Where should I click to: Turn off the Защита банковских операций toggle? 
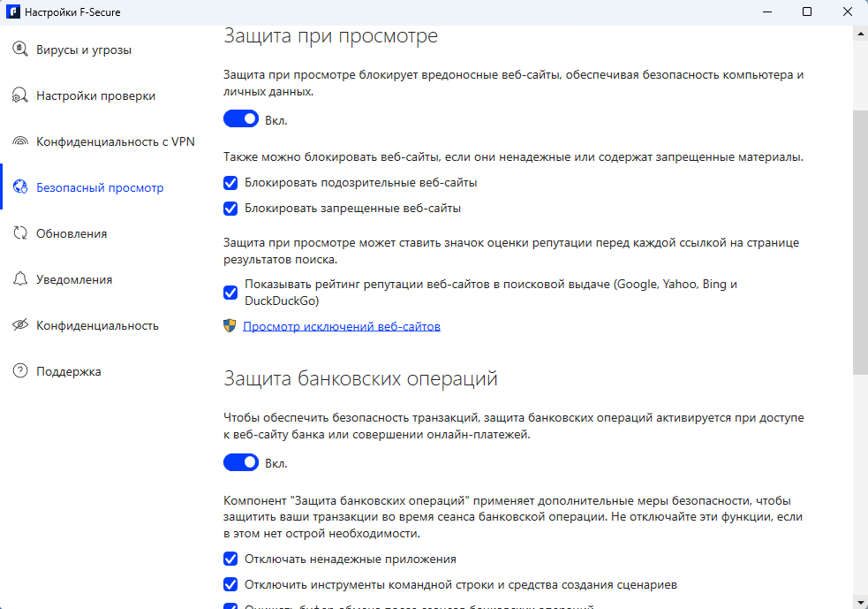[241, 462]
